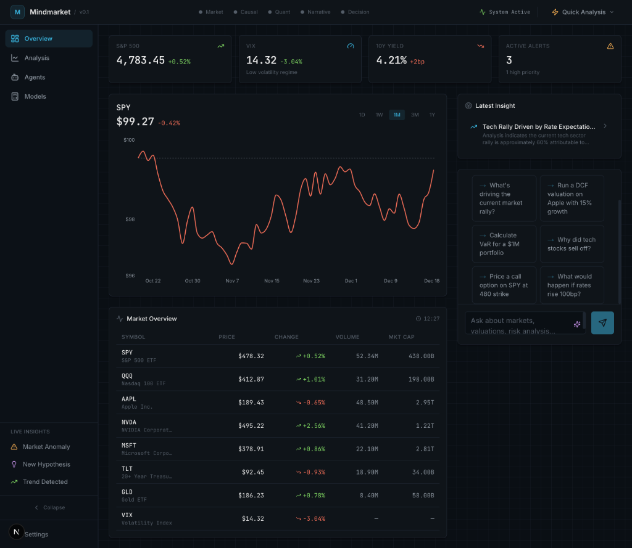Click the Market Anomaly warning icon
The height and width of the screenshot is (548, 632).
[x=14, y=447]
